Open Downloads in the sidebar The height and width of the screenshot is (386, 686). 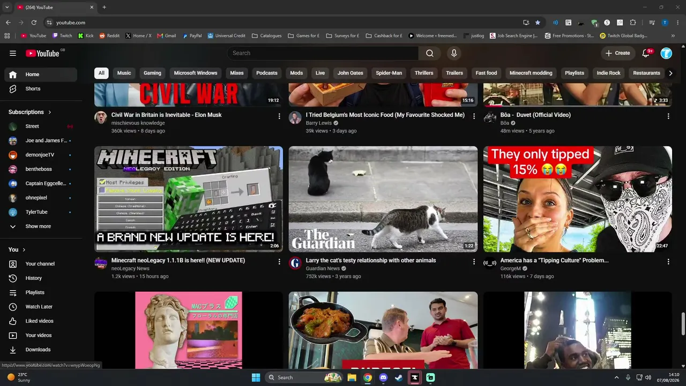tap(41, 350)
